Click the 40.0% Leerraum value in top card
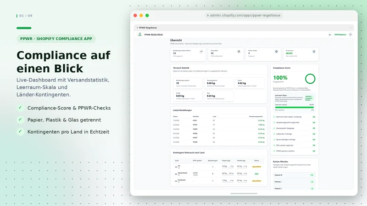 pos(289,54)
